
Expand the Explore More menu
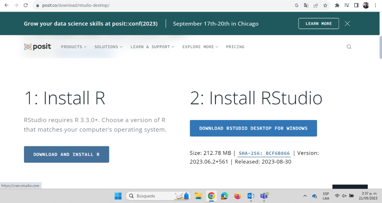[x=200, y=47]
